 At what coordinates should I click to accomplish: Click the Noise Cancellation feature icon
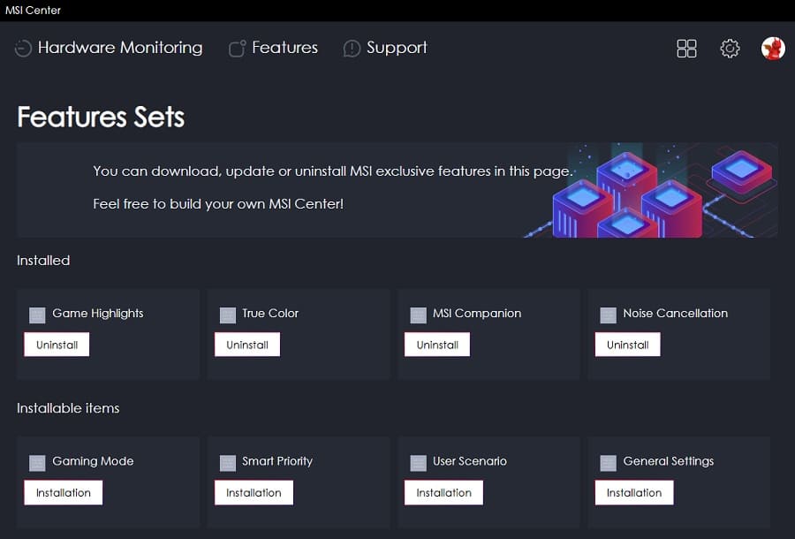pyautogui.click(x=608, y=315)
